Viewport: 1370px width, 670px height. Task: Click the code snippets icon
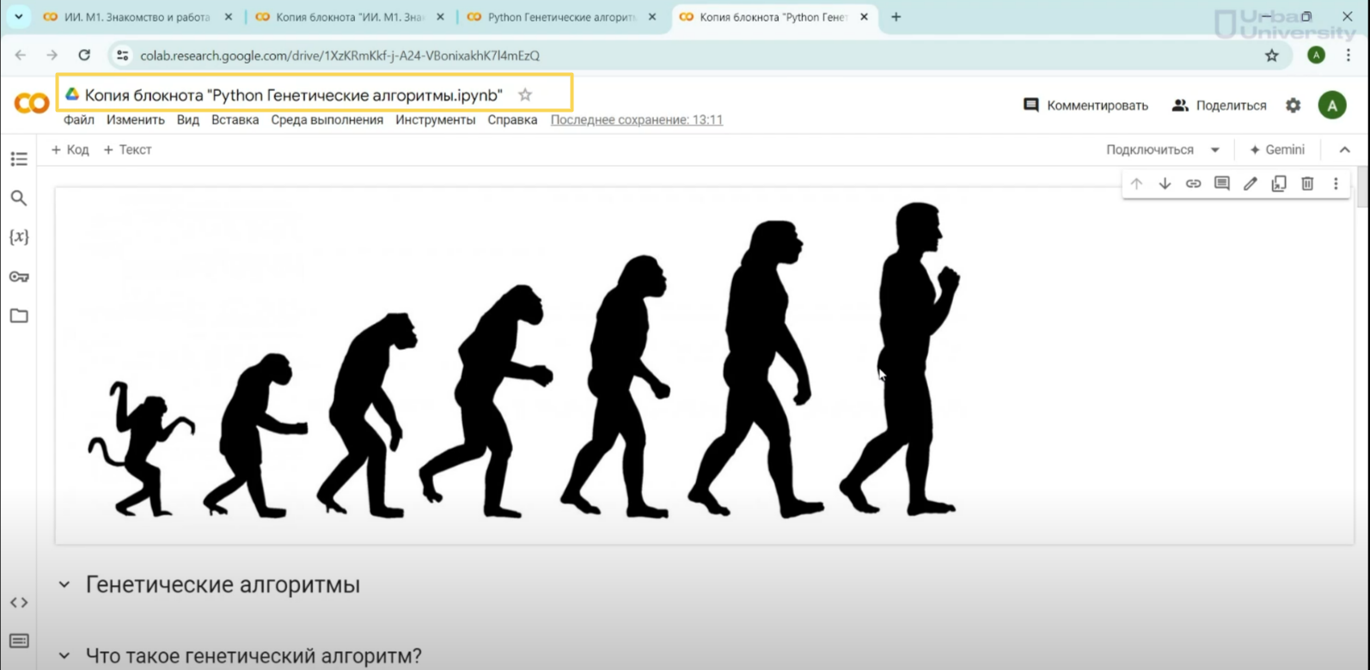(x=19, y=602)
